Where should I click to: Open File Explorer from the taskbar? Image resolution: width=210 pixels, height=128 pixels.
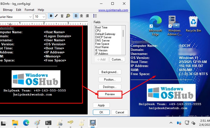(15, 123)
